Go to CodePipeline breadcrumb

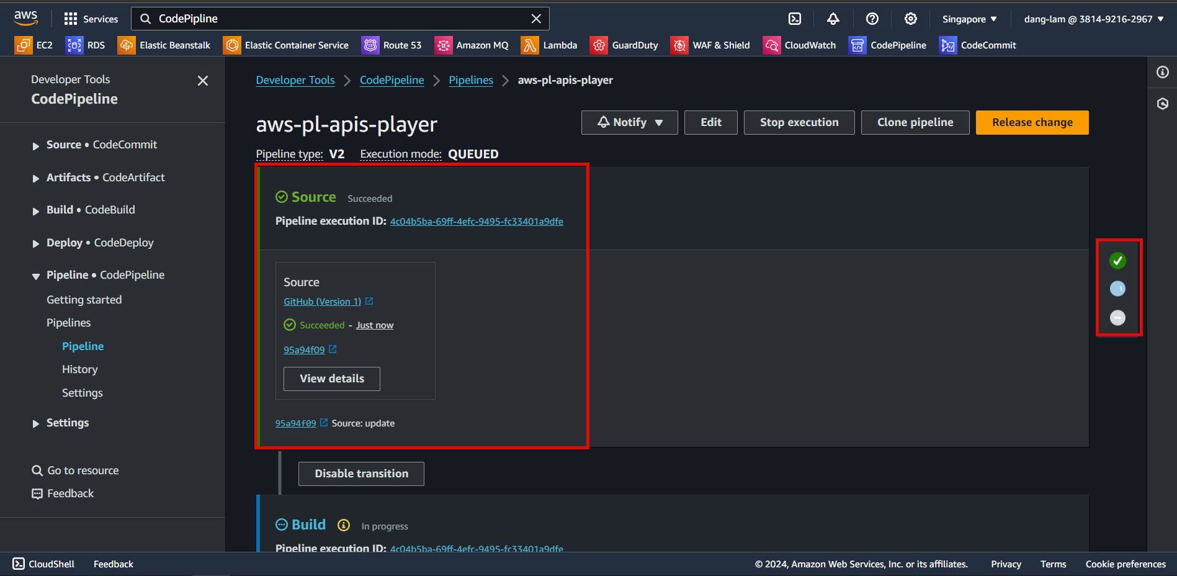[392, 80]
